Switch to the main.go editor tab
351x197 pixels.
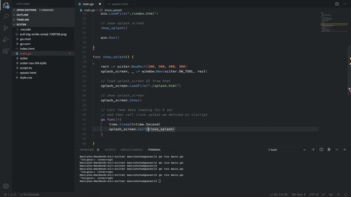point(88,4)
